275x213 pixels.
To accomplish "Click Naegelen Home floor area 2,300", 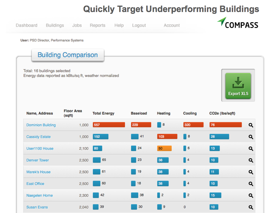I will [84, 195].
